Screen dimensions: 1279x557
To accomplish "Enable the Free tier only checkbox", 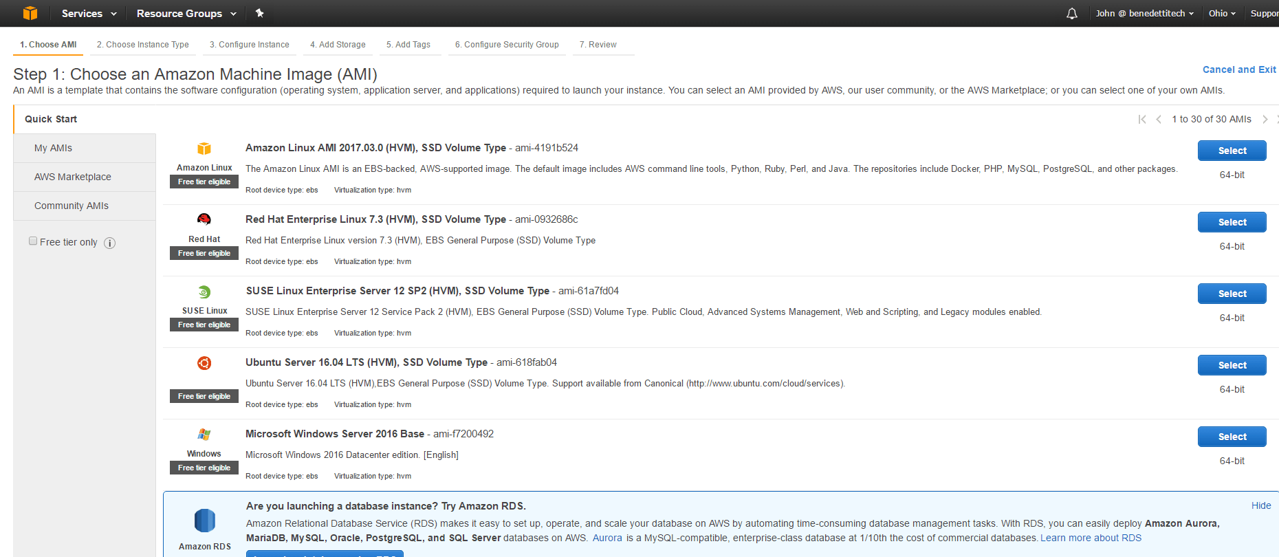I will (33, 241).
